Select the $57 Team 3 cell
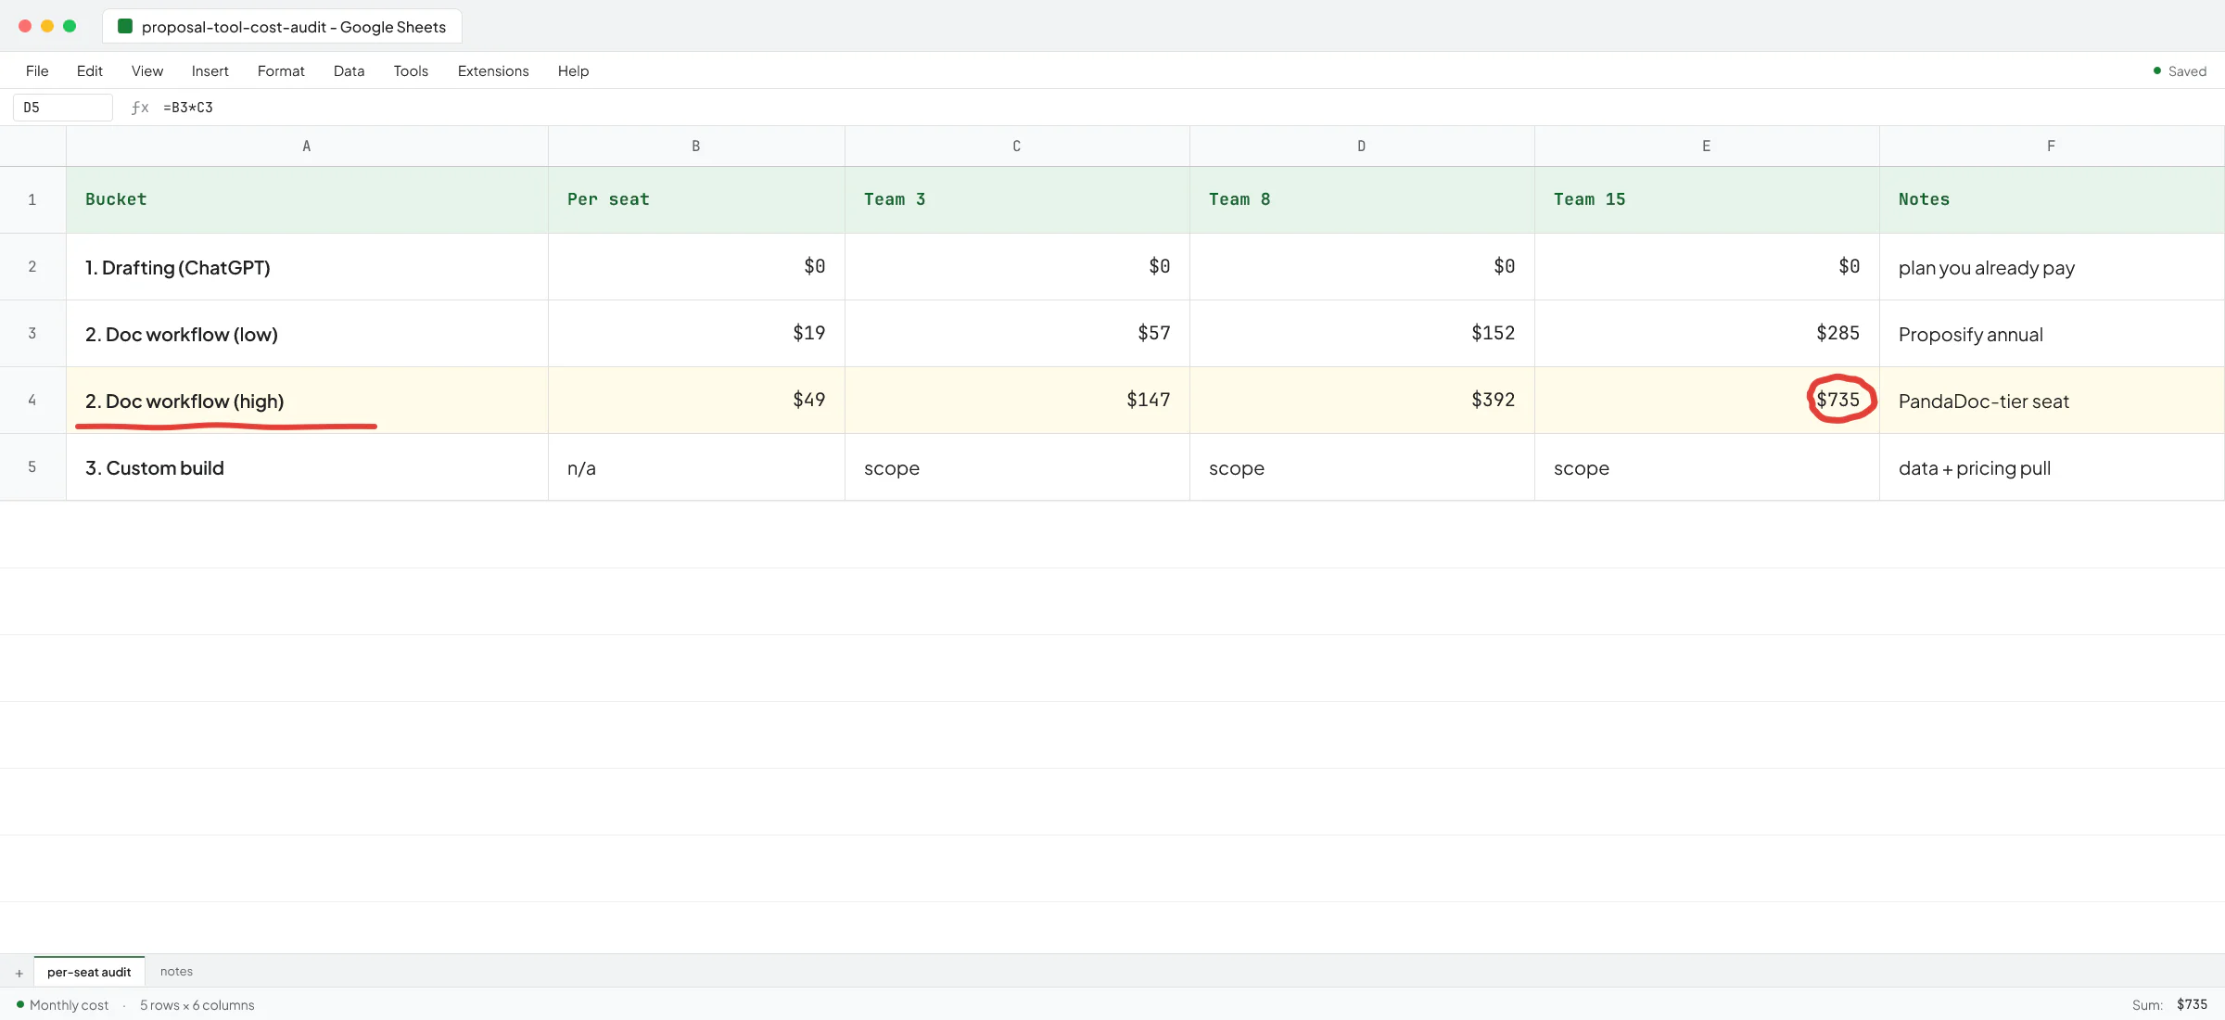 point(1017,333)
